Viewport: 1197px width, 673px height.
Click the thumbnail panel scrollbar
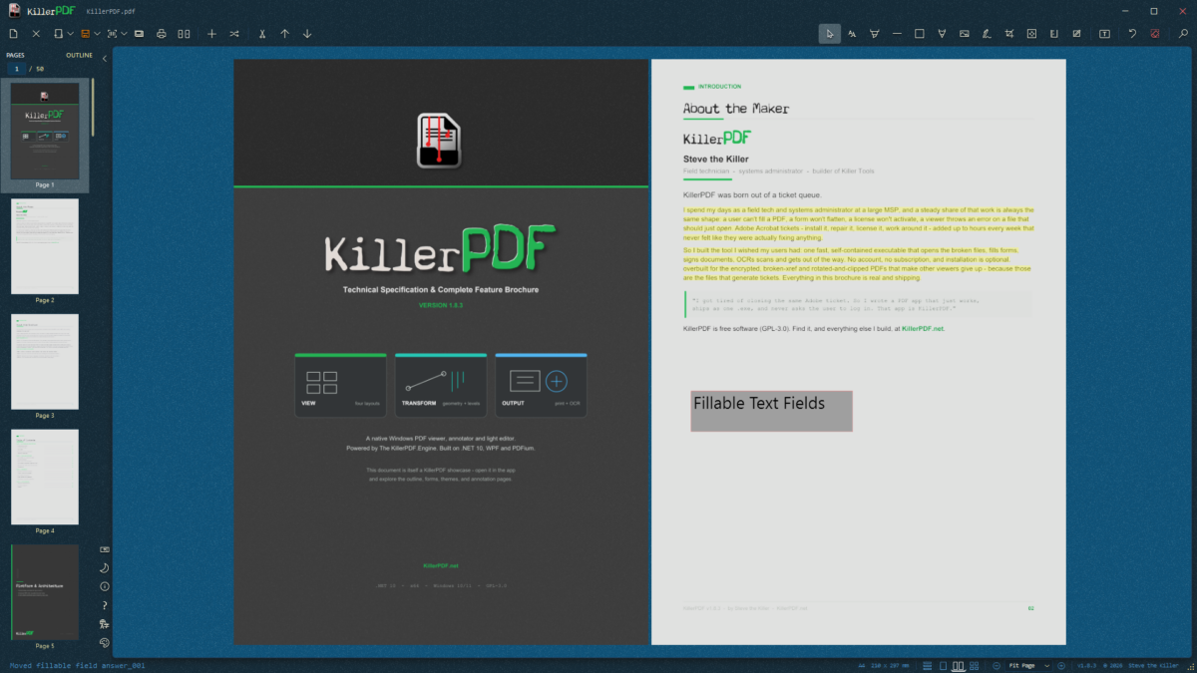pyautogui.click(x=94, y=108)
